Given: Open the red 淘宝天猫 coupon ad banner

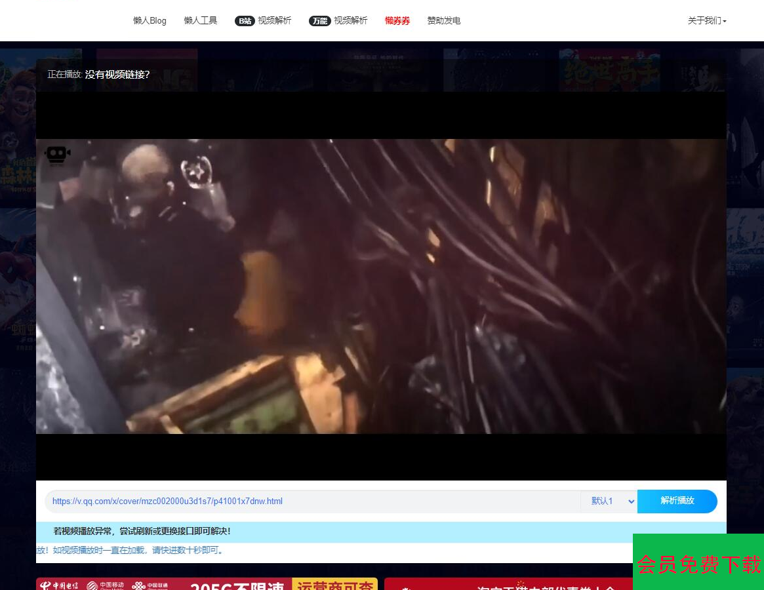Looking at the screenshot, I should point(508,584).
